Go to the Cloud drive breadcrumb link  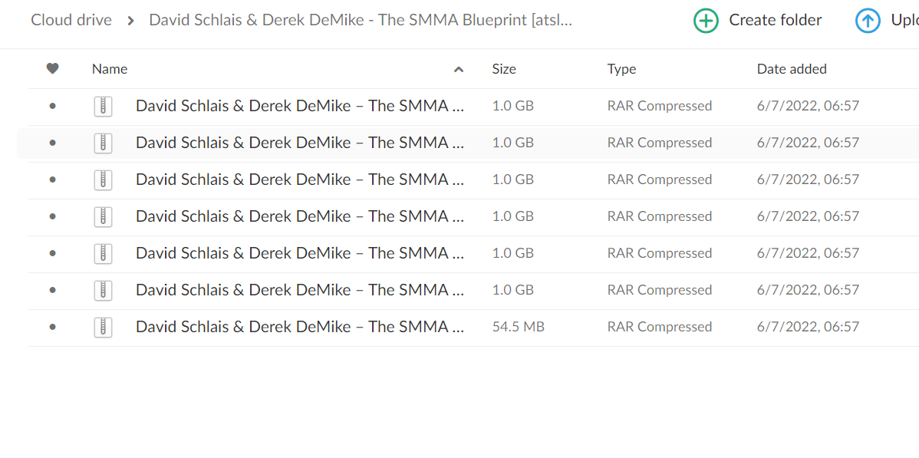coord(71,21)
